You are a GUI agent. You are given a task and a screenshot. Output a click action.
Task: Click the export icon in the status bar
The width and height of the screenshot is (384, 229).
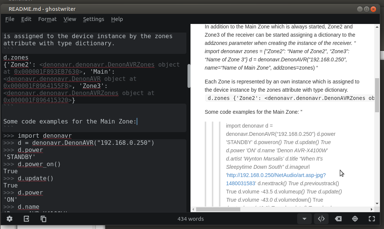coord(26,219)
